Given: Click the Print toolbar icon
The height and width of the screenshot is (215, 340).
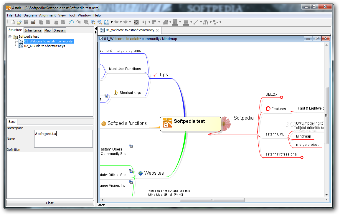Looking at the screenshot, I should click(x=33, y=22).
